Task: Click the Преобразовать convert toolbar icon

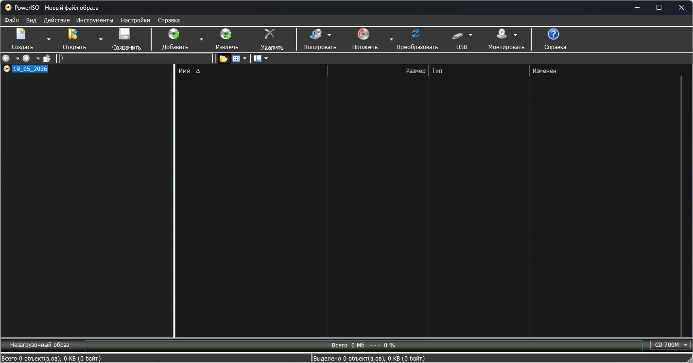Action: [416, 34]
